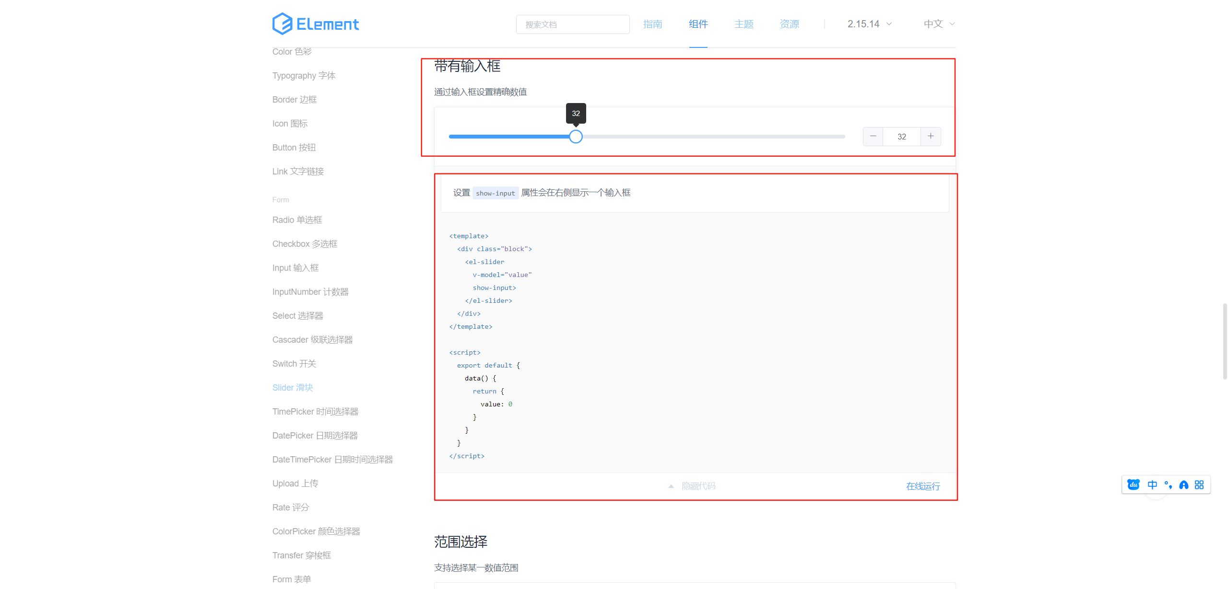This screenshot has height=589, width=1228.
Task: Open the 指南 nav tab
Action: pos(652,24)
